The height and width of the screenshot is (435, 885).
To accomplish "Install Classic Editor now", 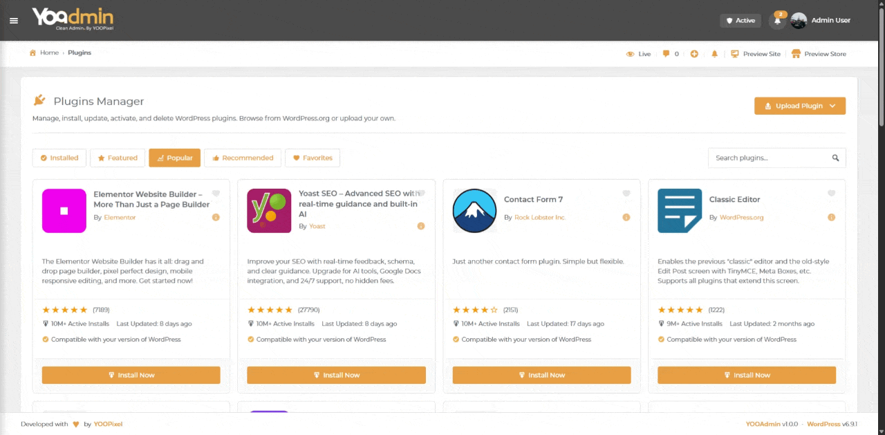I will coord(747,375).
